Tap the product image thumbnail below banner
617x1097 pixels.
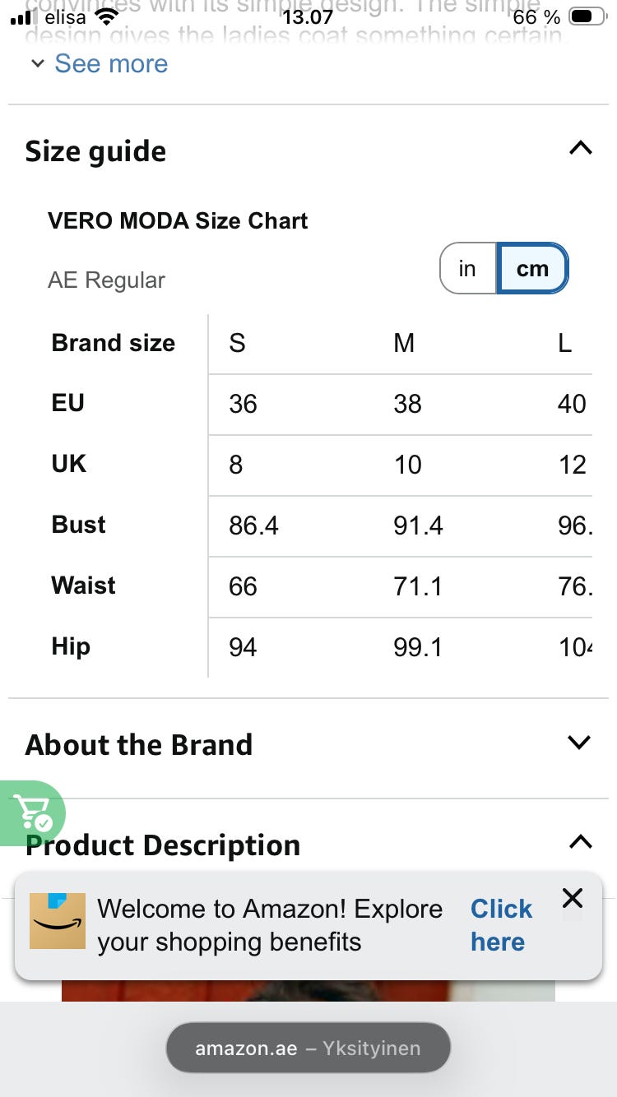coord(308,991)
